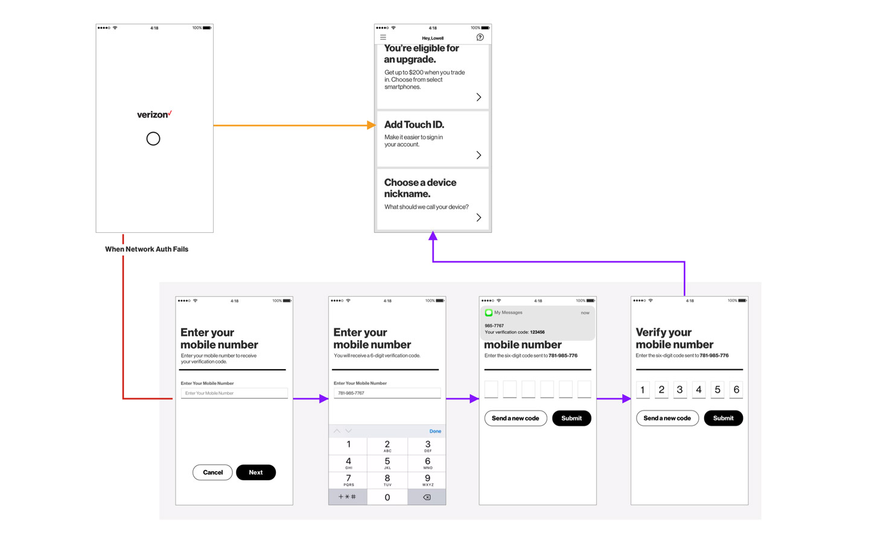Tap the keypad down arrow
The image size is (869, 543).
click(x=349, y=431)
